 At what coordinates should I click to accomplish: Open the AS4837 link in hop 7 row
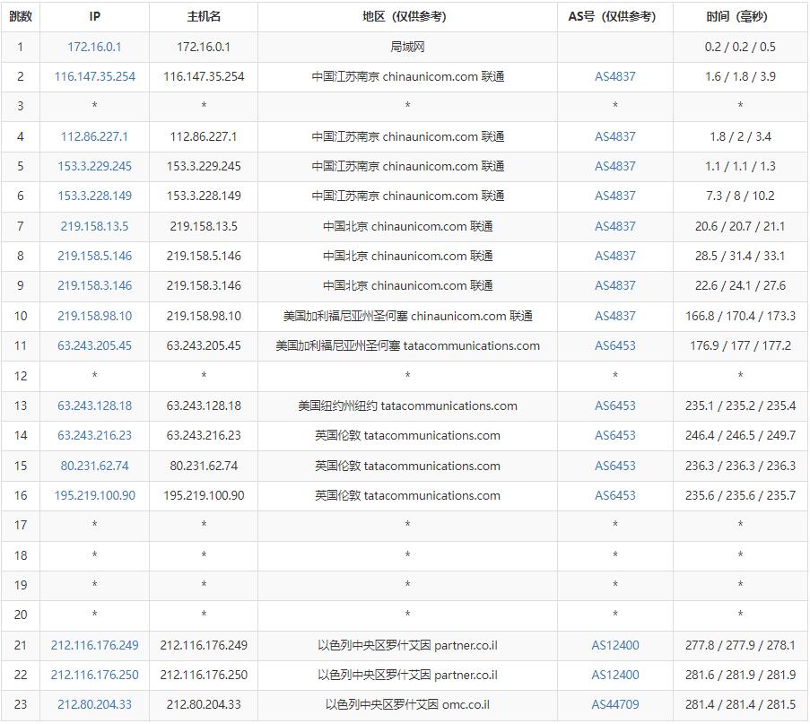point(615,226)
